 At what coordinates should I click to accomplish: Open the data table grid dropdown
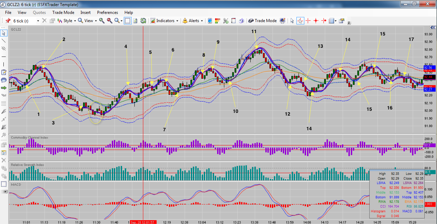point(333,21)
